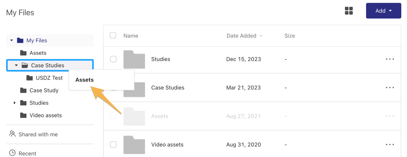Click the Studies folder thumbnail icon

[134, 59]
